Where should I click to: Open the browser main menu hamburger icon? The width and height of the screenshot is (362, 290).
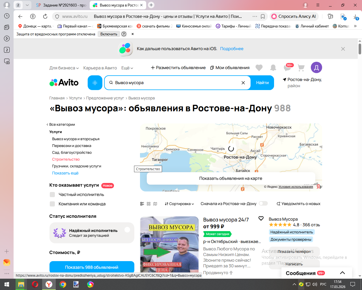(x=318, y=5)
